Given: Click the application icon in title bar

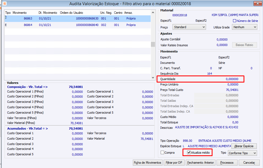Looking at the screenshot, I should coord(5,3).
